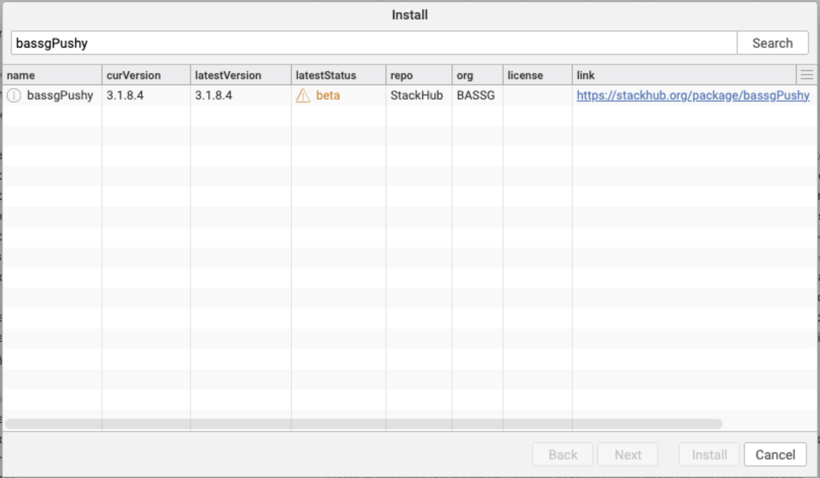Click the beta warning triangle icon
The height and width of the screenshot is (478, 820).
click(303, 96)
